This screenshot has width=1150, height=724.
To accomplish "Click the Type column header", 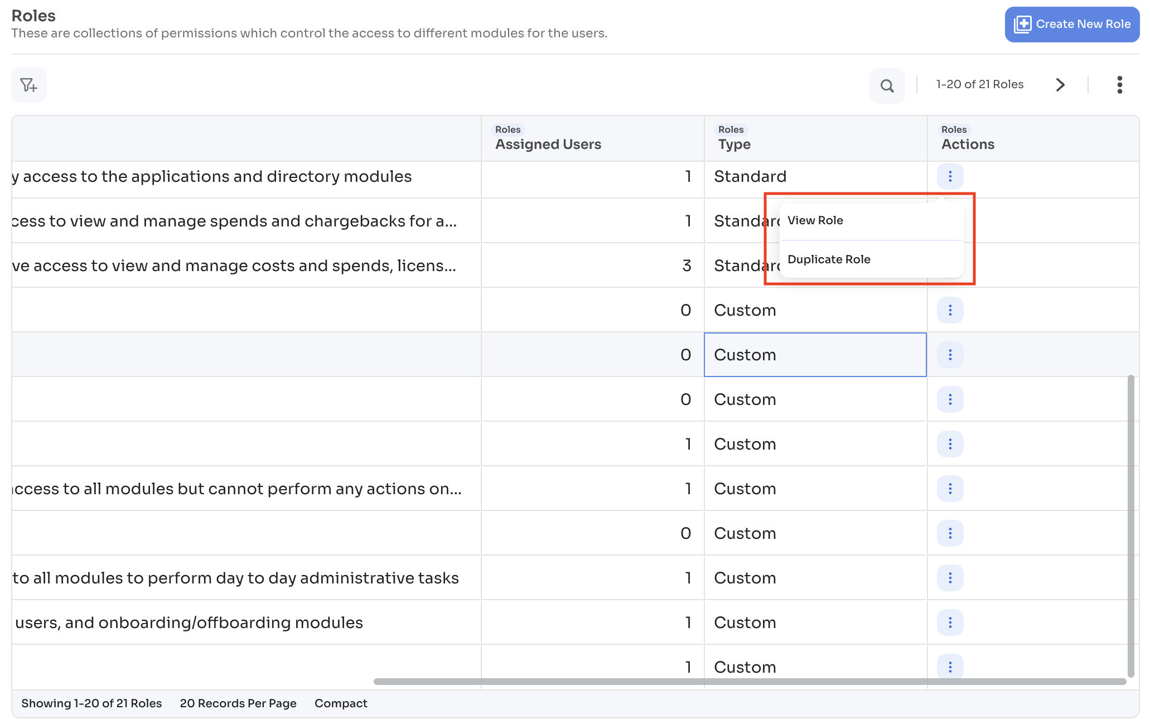I will 734,144.
